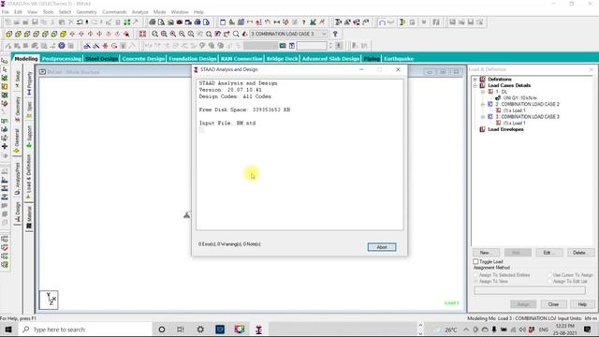Click the last highlighted yellow view cube icon
Screen dimensions: 599x337
(63, 34)
